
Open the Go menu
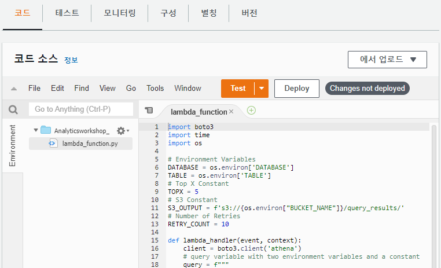tap(131, 89)
